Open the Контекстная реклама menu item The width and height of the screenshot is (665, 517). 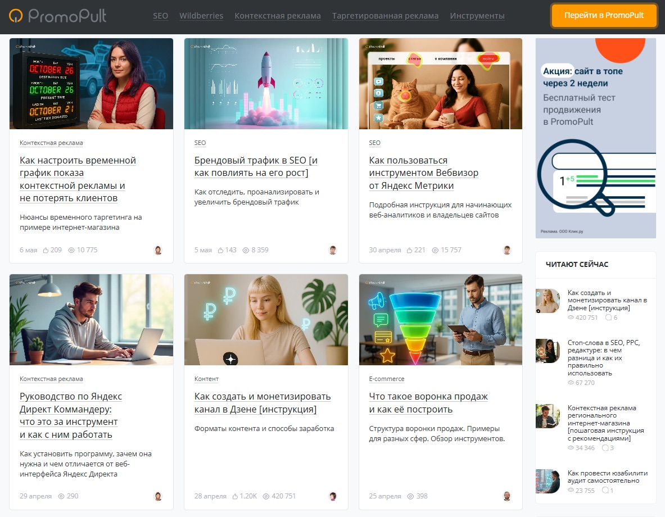point(277,16)
